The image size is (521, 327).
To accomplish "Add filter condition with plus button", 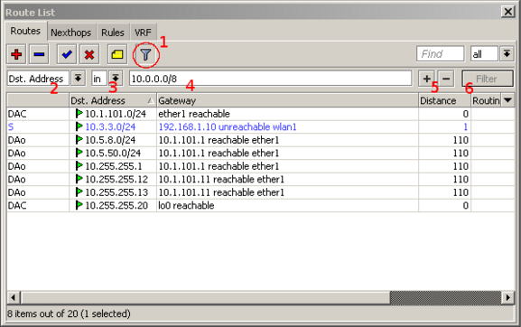I will pyautogui.click(x=426, y=79).
